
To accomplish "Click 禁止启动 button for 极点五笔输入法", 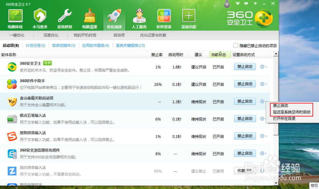I will coord(245,119).
